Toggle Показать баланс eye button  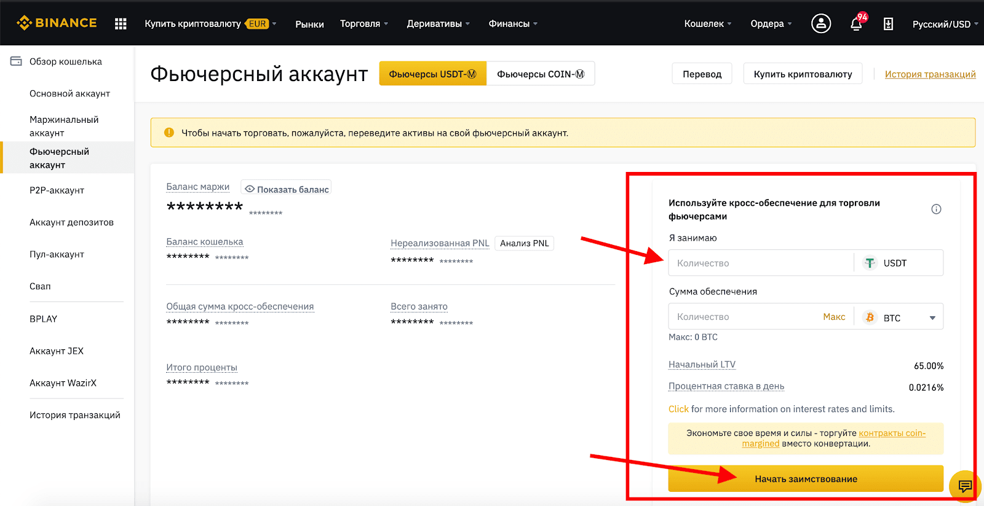point(286,189)
